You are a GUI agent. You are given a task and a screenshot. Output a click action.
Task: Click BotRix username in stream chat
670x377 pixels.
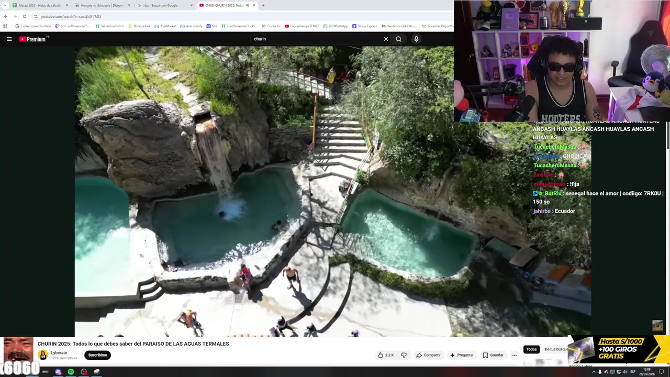[553, 194]
